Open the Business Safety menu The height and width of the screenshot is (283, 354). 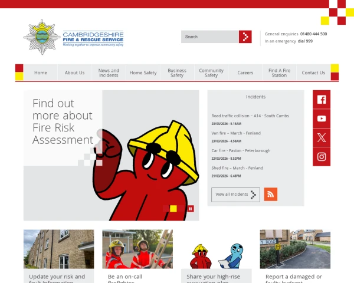point(177,73)
